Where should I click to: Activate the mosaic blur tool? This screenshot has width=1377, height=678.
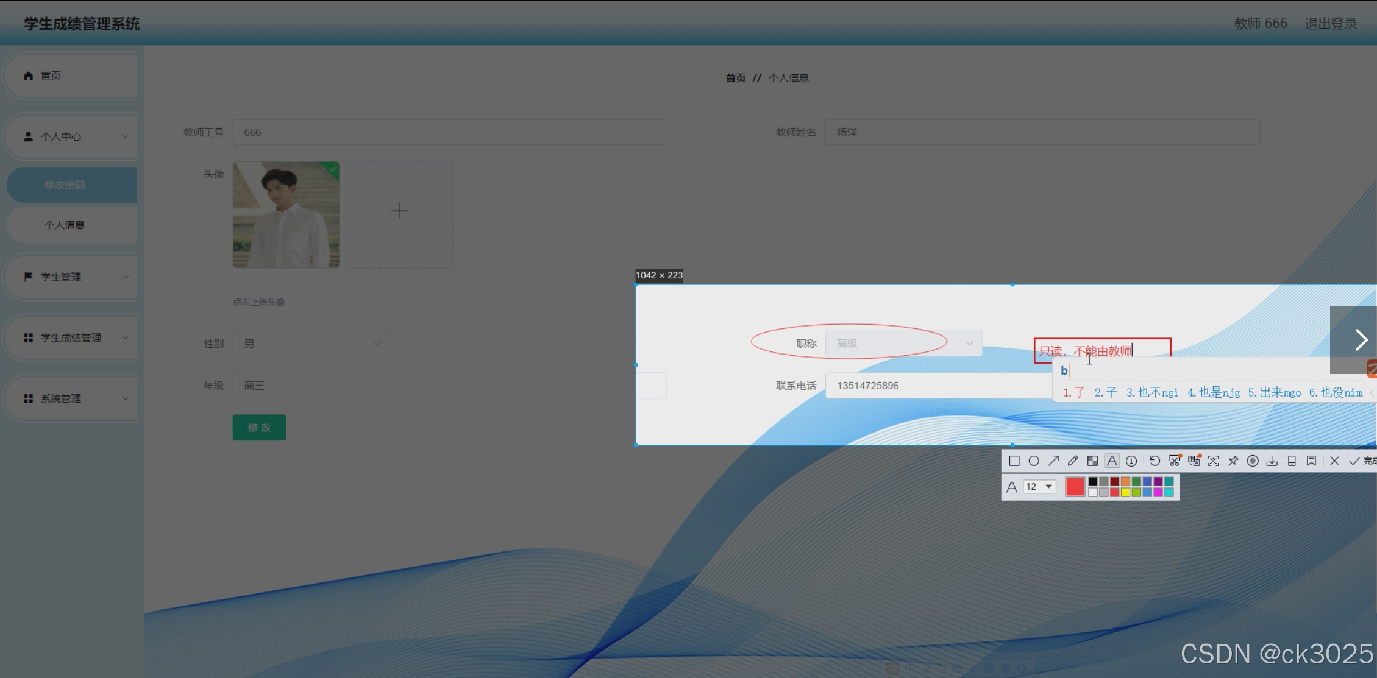pyautogui.click(x=1092, y=461)
